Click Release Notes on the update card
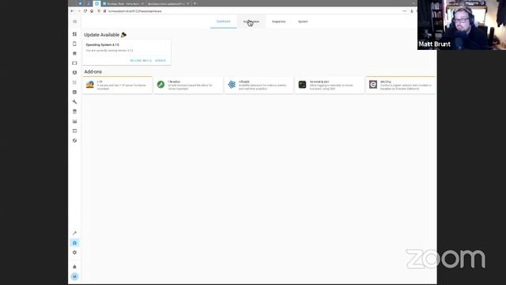The width and height of the screenshot is (506, 285). click(x=141, y=61)
